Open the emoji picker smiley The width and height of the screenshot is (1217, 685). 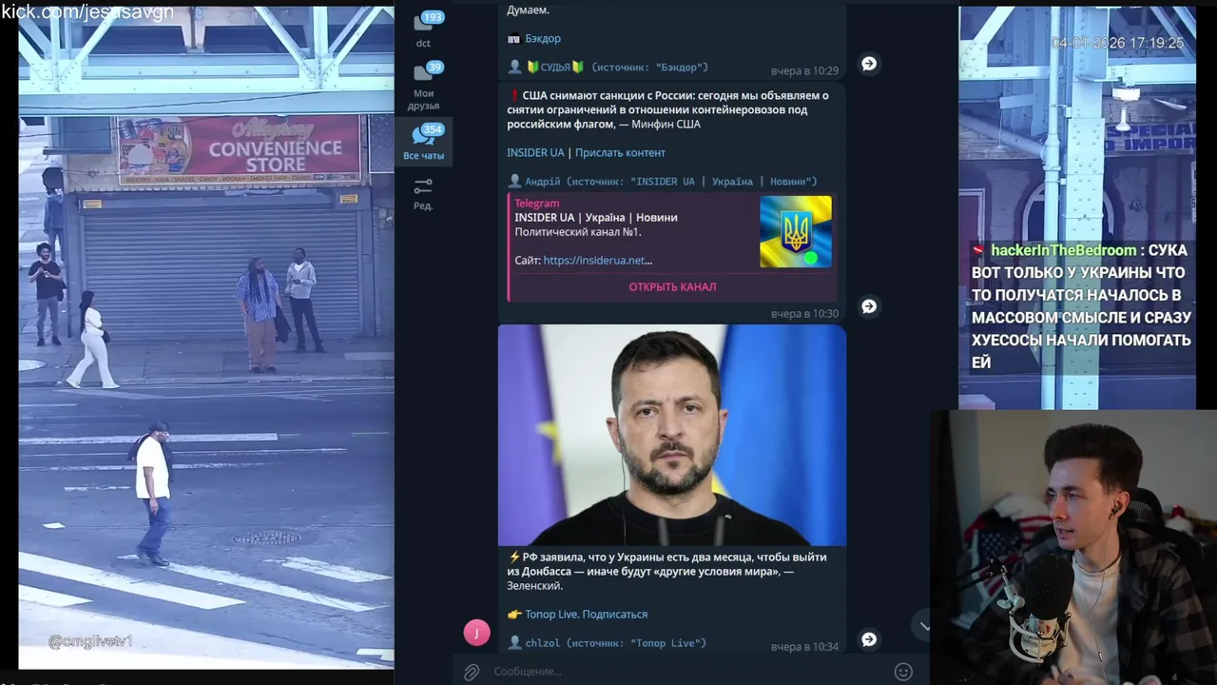903,672
